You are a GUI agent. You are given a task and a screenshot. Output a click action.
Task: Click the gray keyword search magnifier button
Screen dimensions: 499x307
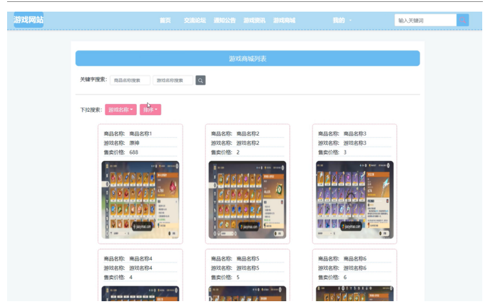click(201, 80)
